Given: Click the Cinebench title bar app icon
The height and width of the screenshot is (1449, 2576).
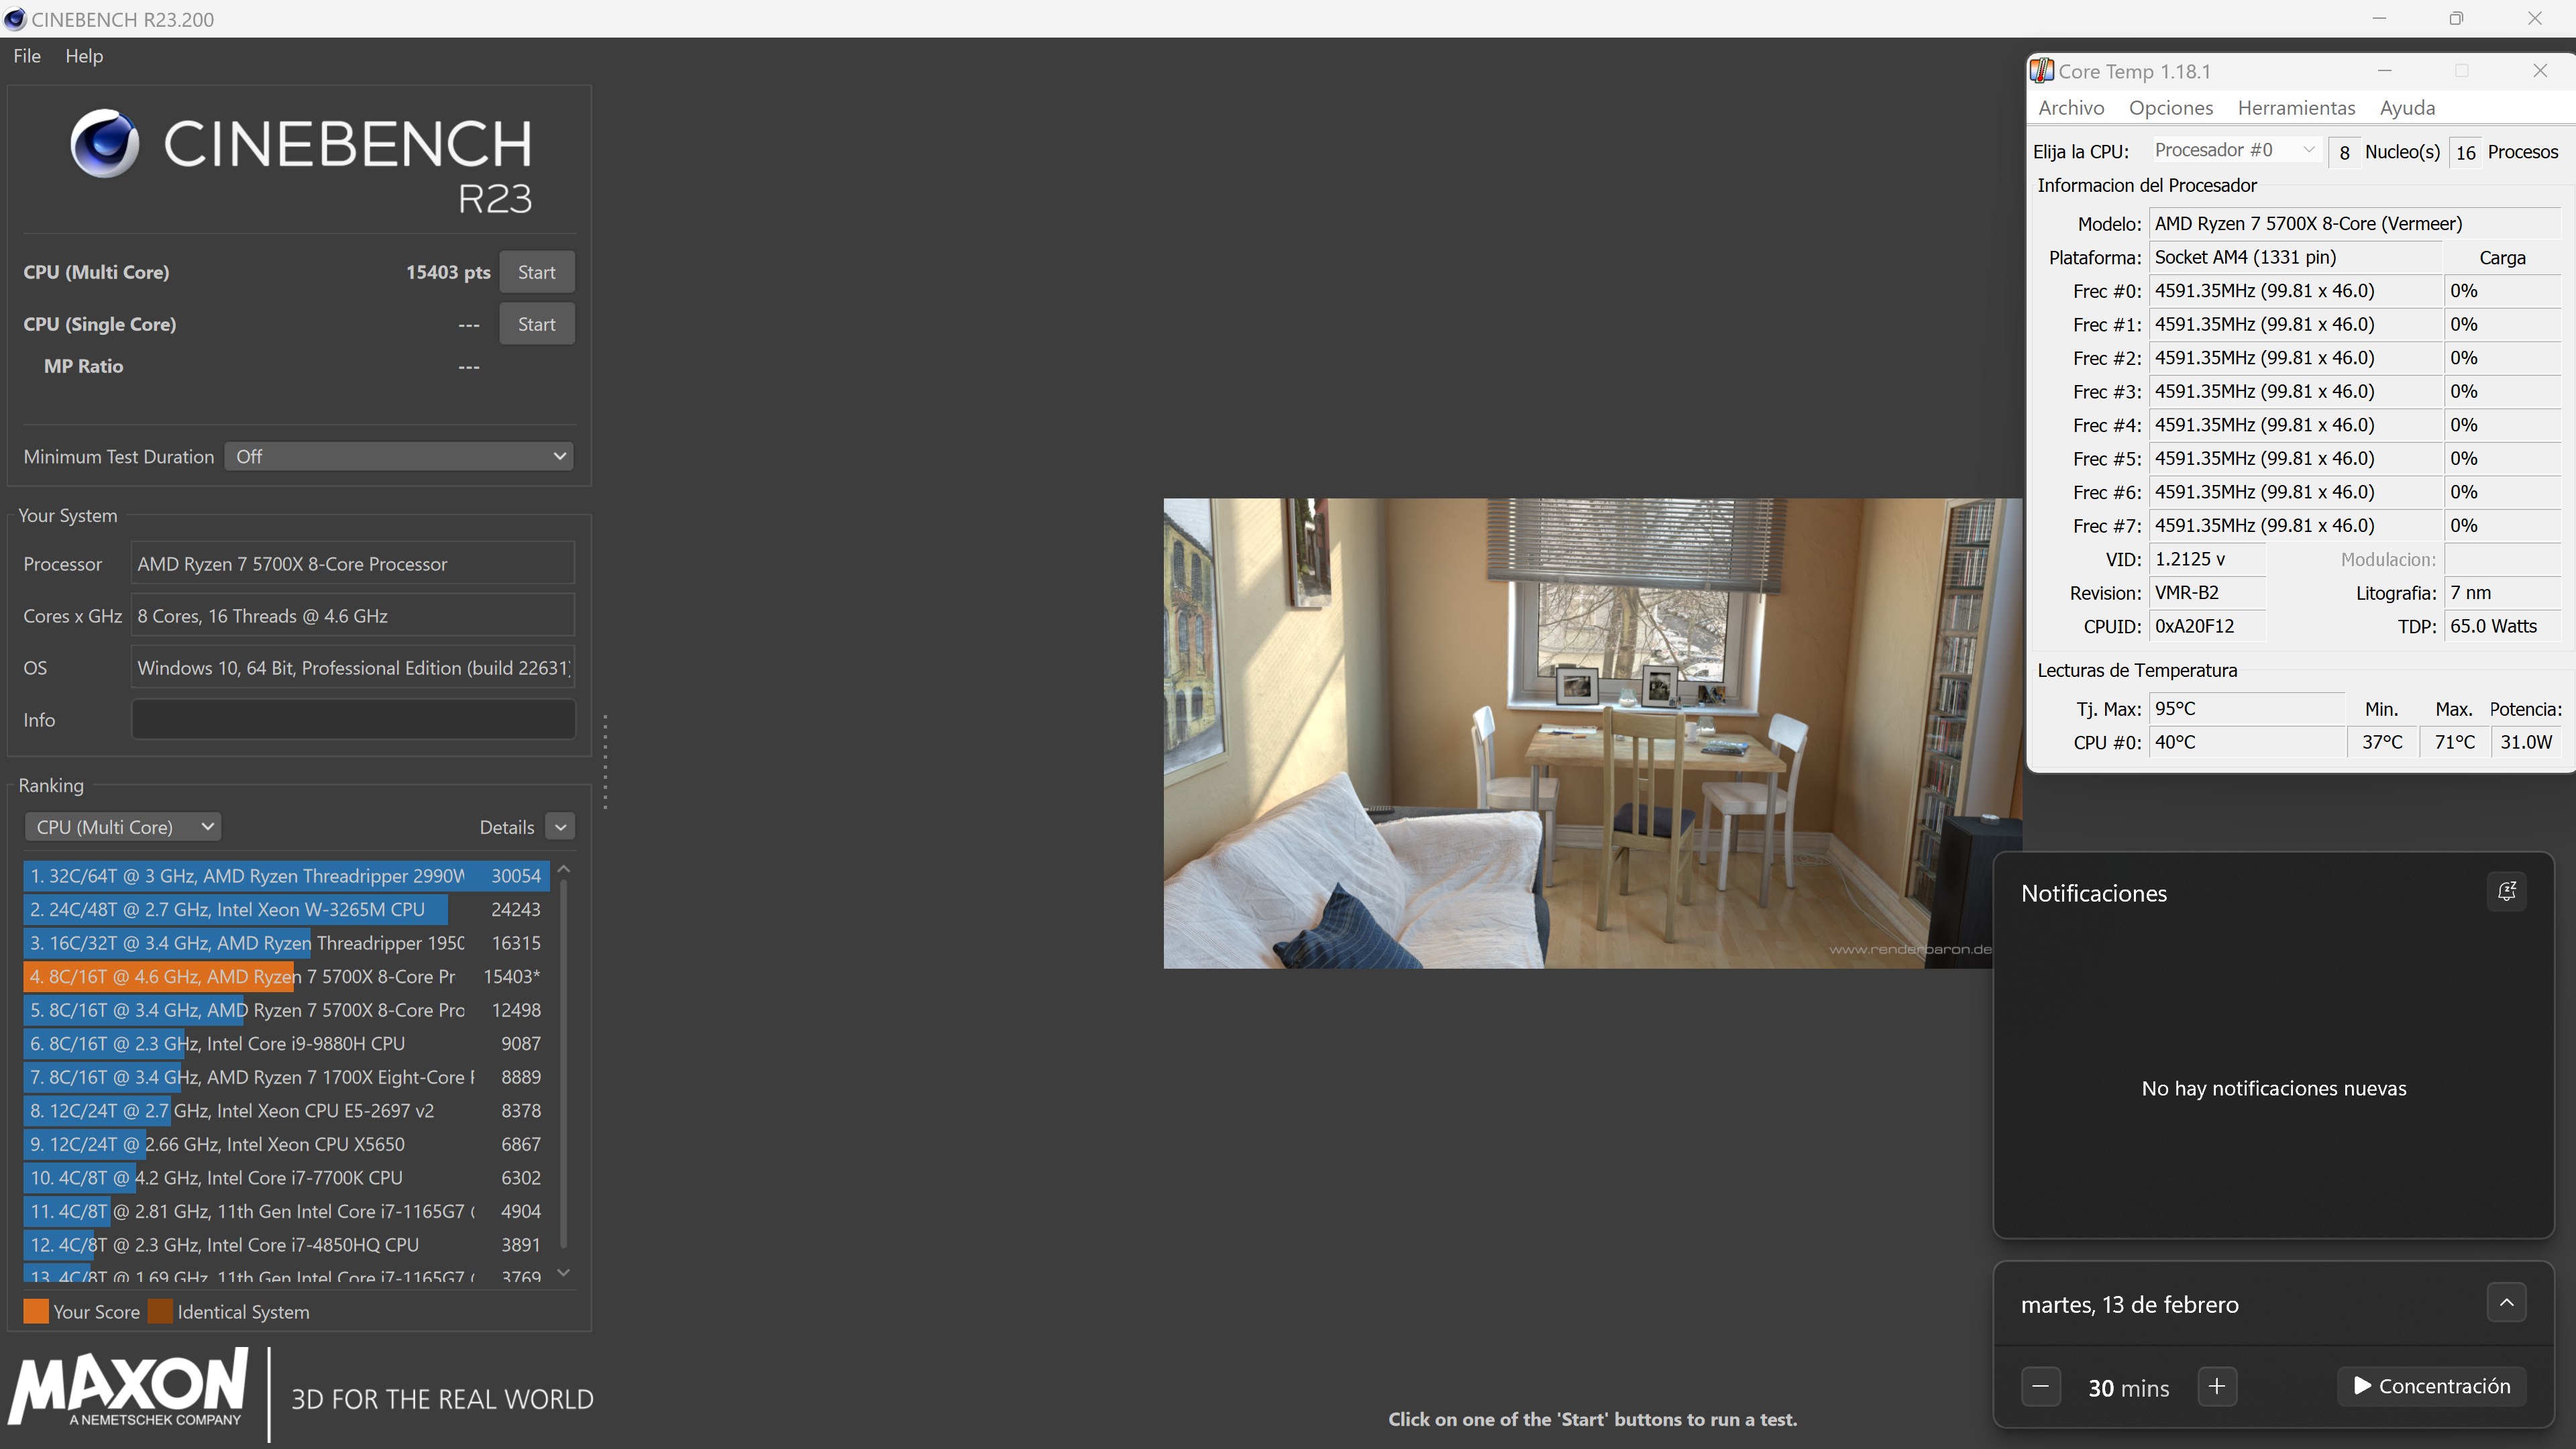Looking at the screenshot, I should click(15, 19).
